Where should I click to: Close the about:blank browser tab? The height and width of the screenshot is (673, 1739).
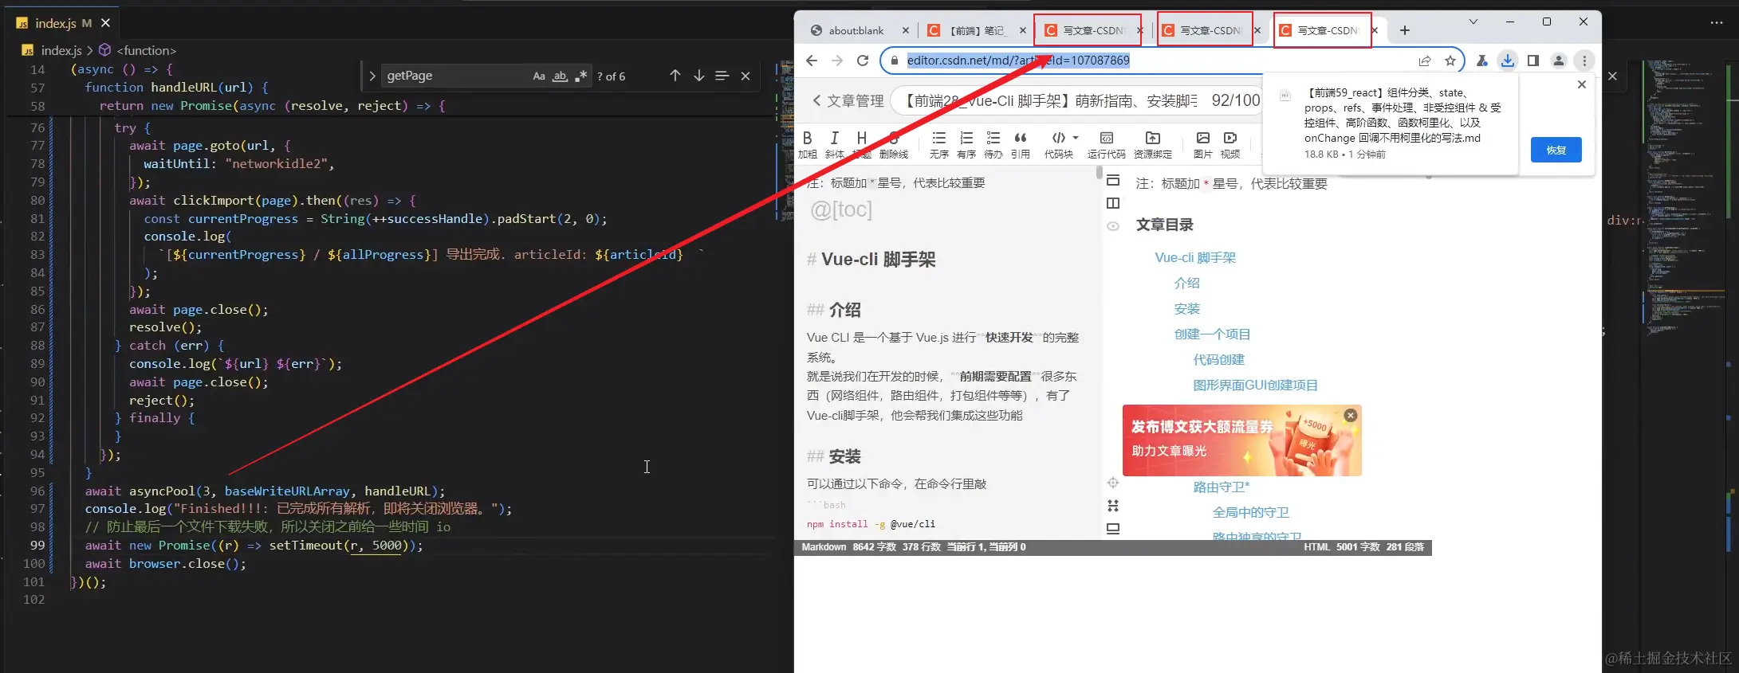point(905,30)
